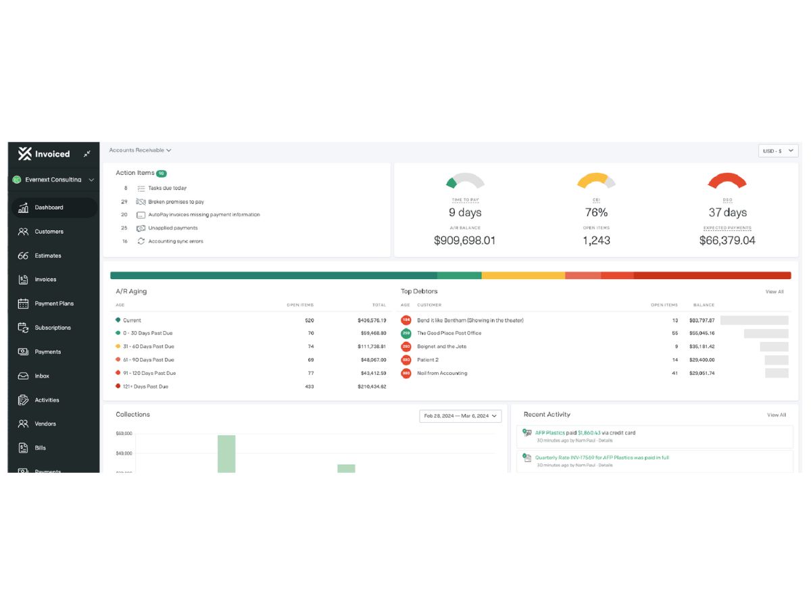Click View All in Recent Activity
The image size is (811, 608).
click(777, 415)
